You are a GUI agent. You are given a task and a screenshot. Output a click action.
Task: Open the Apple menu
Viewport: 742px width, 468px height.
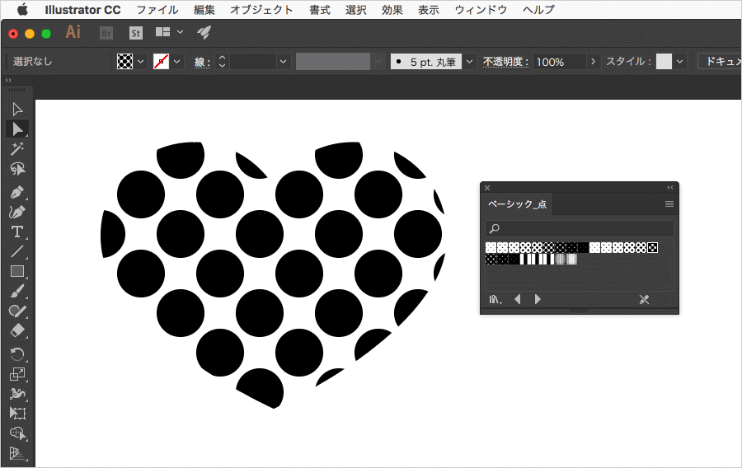pyautogui.click(x=22, y=9)
